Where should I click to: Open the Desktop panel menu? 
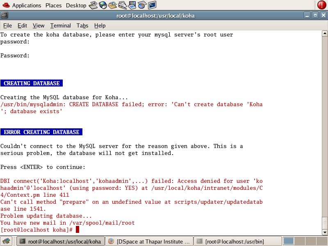[76, 5]
